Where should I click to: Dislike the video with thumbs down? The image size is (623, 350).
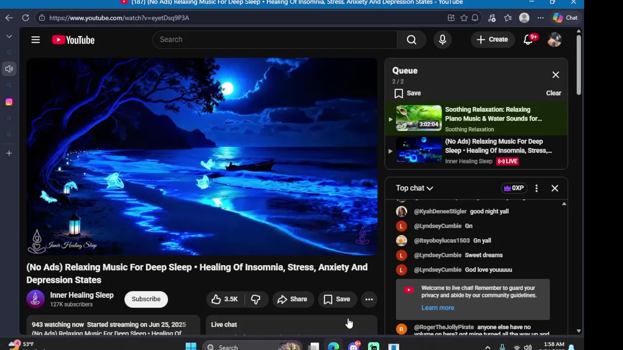click(256, 299)
